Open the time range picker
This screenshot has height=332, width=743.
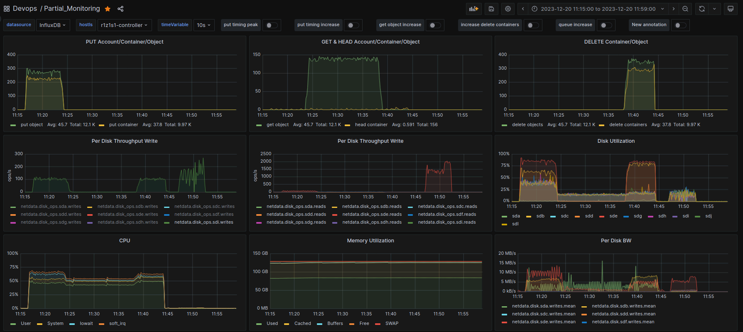(598, 9)
